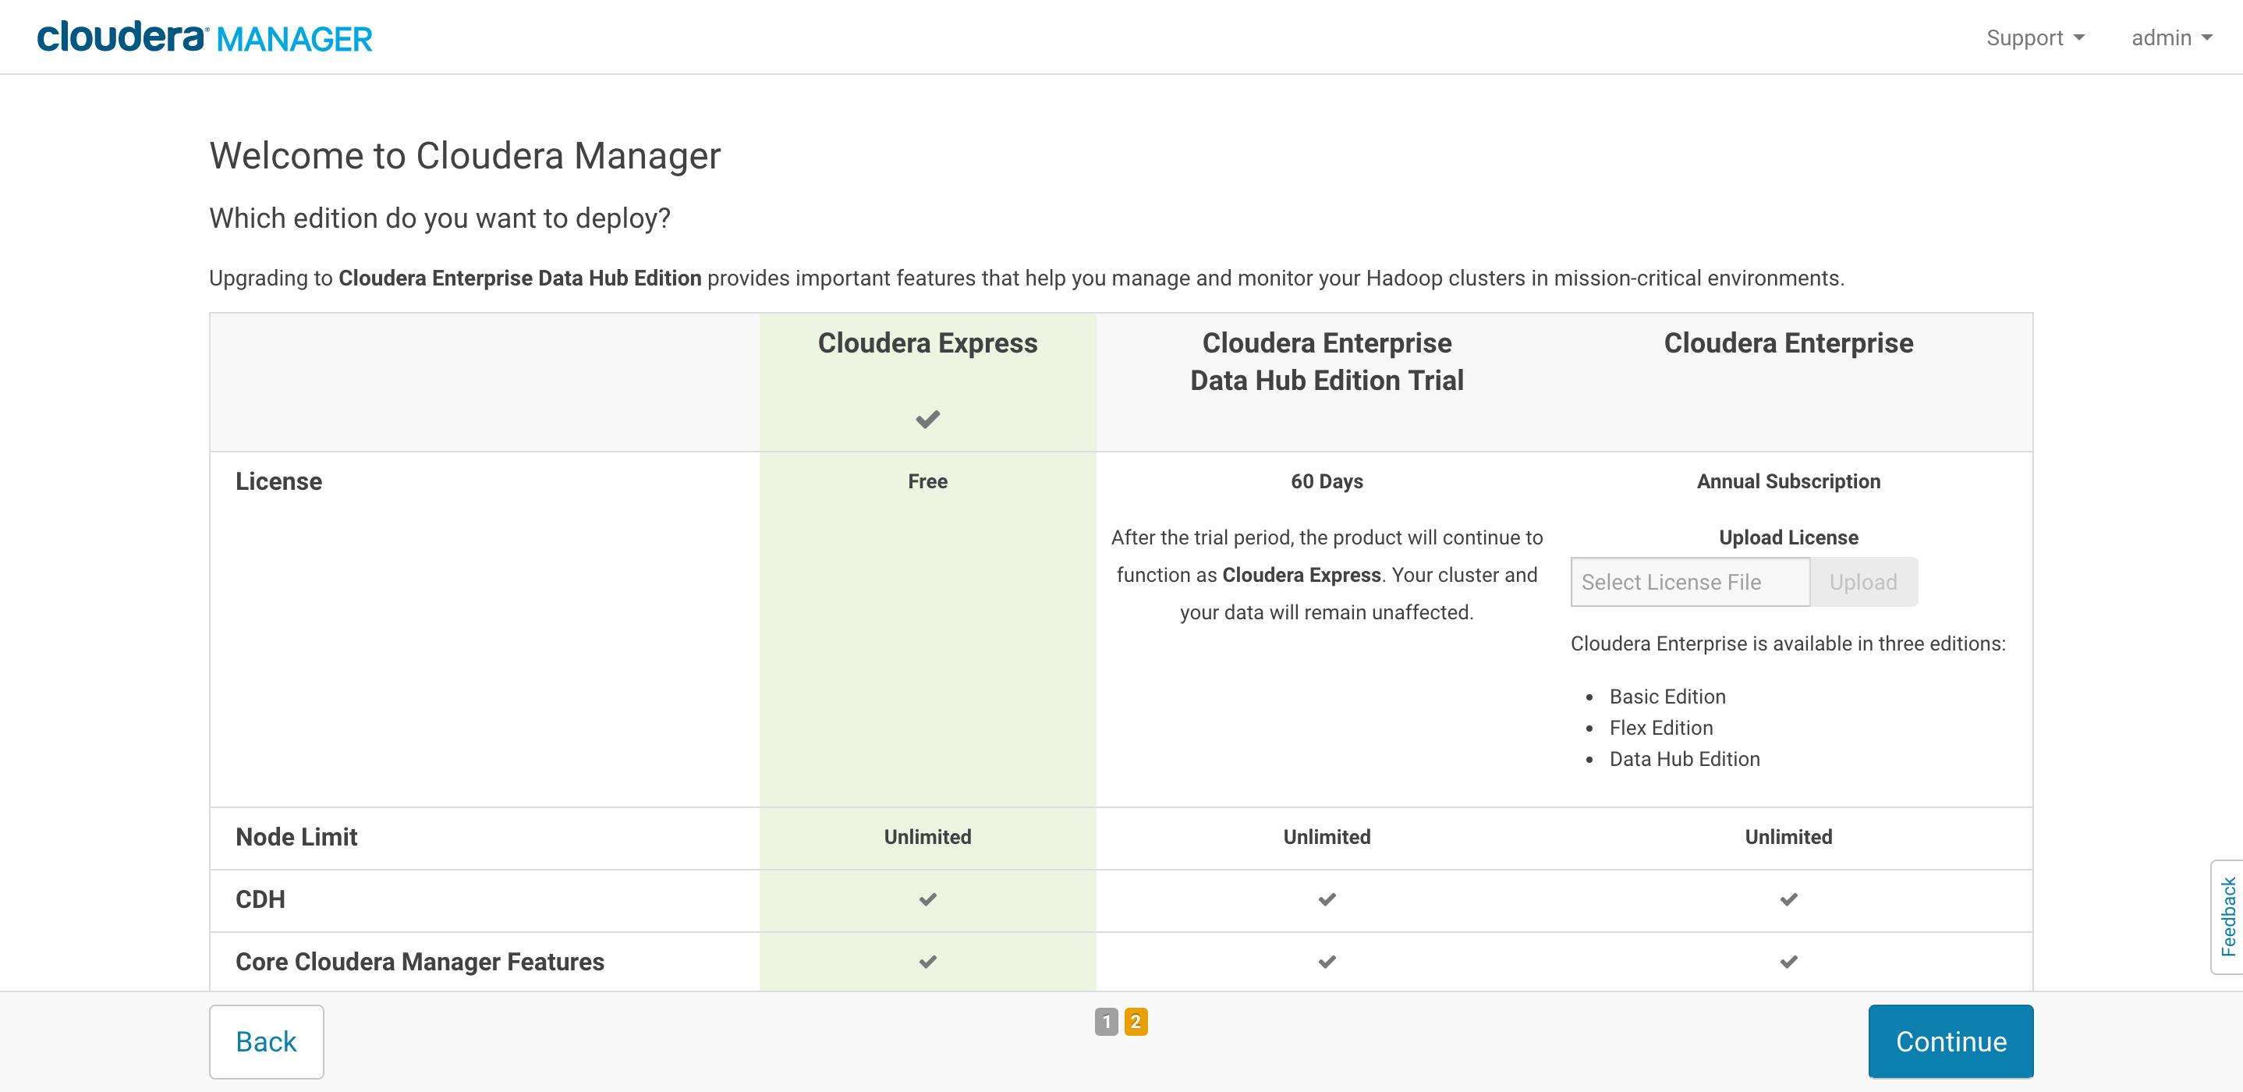The height and width of the screenshot is (1092, 2243).
Task: Click the Cloudera Manager logo
Action: (204, 37)
